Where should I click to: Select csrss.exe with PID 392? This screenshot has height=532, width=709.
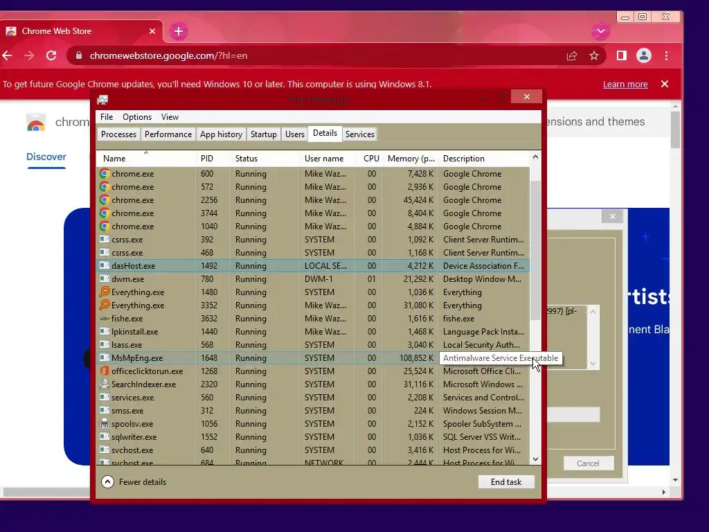(313, 239)
